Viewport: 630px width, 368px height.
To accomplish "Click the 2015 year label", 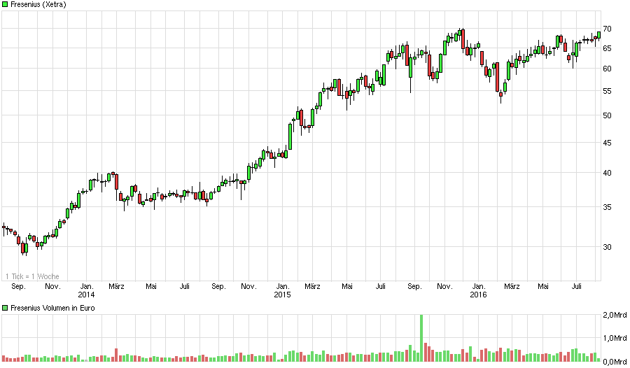I will (283, 295).
